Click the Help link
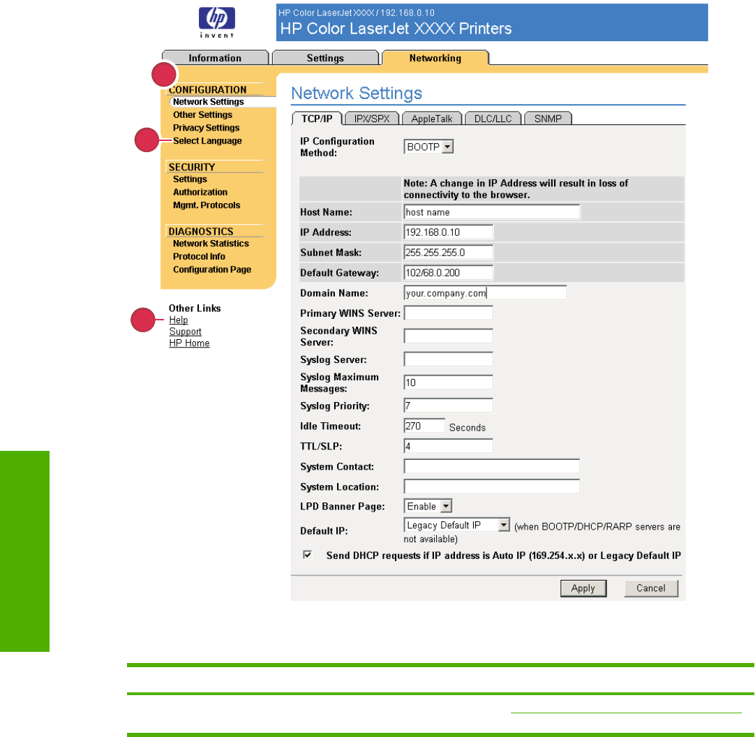The image size is (755, 737). coord(179,320)
